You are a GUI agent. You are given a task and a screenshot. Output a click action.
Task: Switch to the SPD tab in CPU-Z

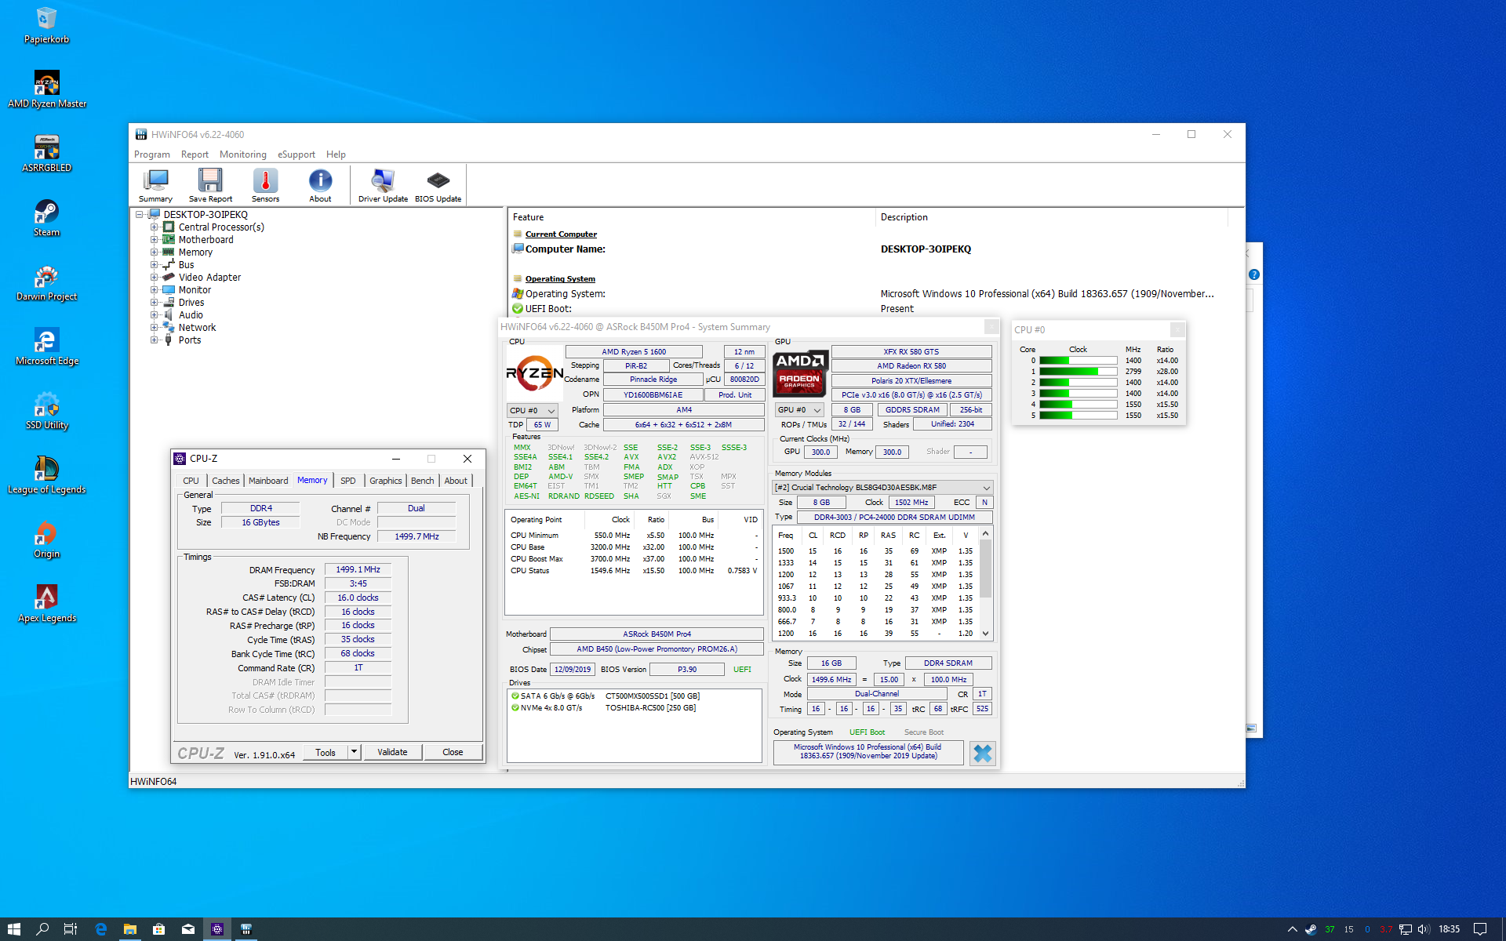(x=347, y=481)
